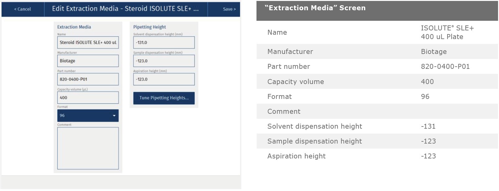Select the Part number input box

(x=88, y=79)
